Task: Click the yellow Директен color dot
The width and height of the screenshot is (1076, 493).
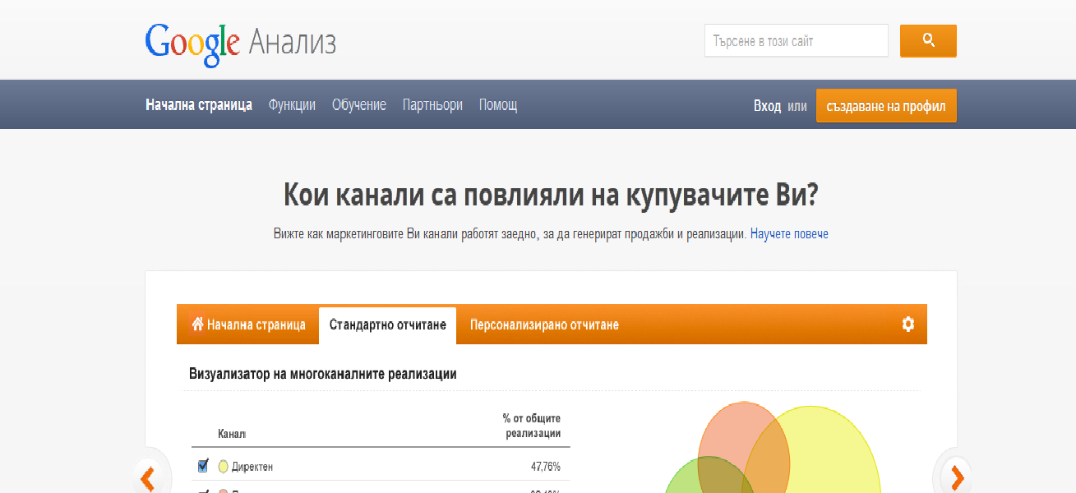Action: (223, 467)
